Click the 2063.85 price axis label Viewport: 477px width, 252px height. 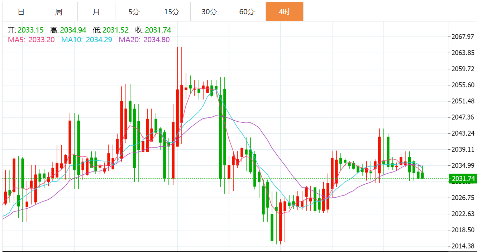[x=463, y=53]
